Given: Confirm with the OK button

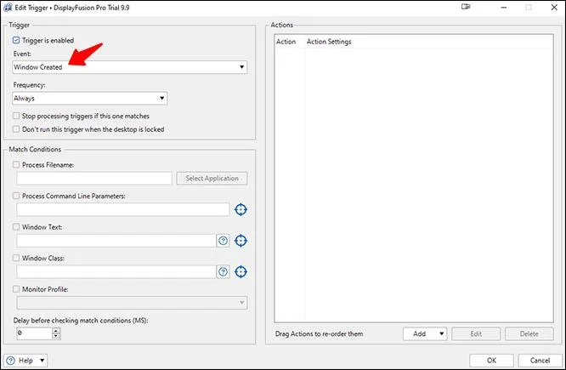Looking at the screenshot, I should [491, 361].
